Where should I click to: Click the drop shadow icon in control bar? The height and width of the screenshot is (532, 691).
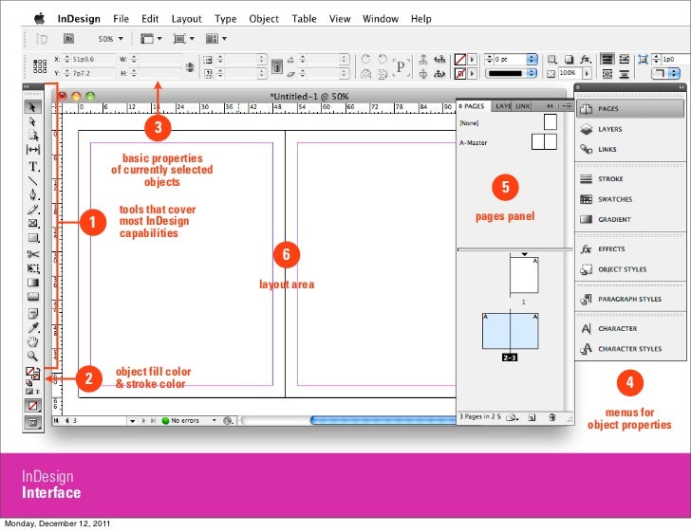[x=569, y=59]
